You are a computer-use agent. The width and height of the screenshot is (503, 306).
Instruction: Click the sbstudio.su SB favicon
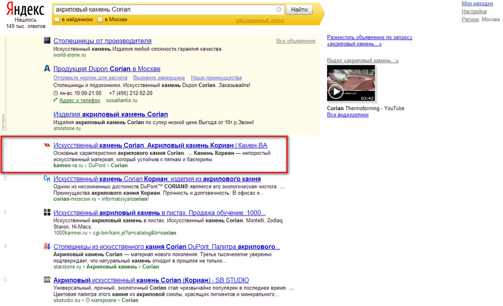(x=47, y=279)
